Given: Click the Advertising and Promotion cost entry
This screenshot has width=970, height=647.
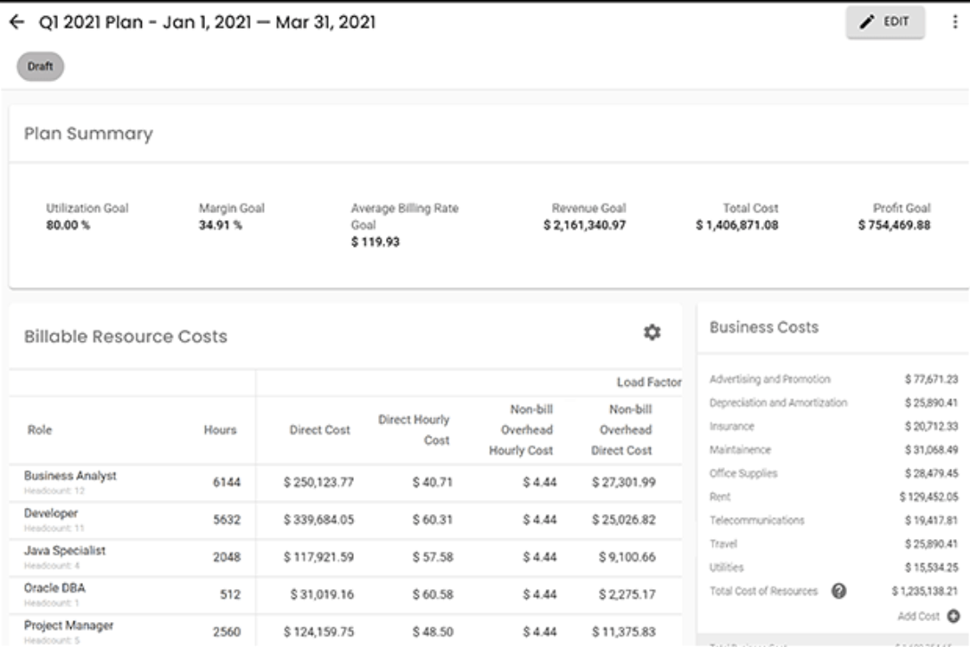Looking at the screenshot, I should 769,380.
